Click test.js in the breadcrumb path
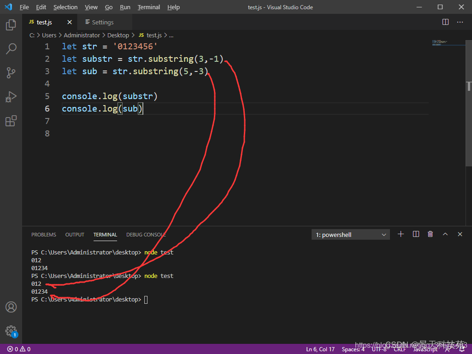The width and height of the screenshot is (472, 354). coord(150,35)
